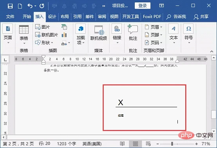This screenshot has height=148, width=217.
Task: Collapse the ribbon with the arrow
Action: point(212,51)
